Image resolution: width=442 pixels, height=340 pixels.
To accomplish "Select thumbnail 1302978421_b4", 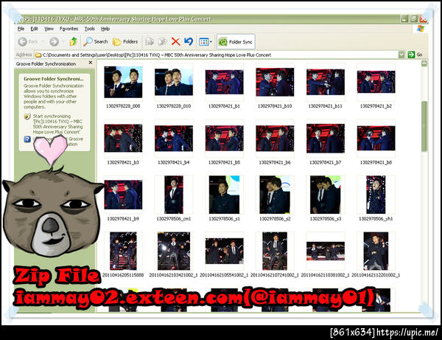I will (x=174, y=138).
